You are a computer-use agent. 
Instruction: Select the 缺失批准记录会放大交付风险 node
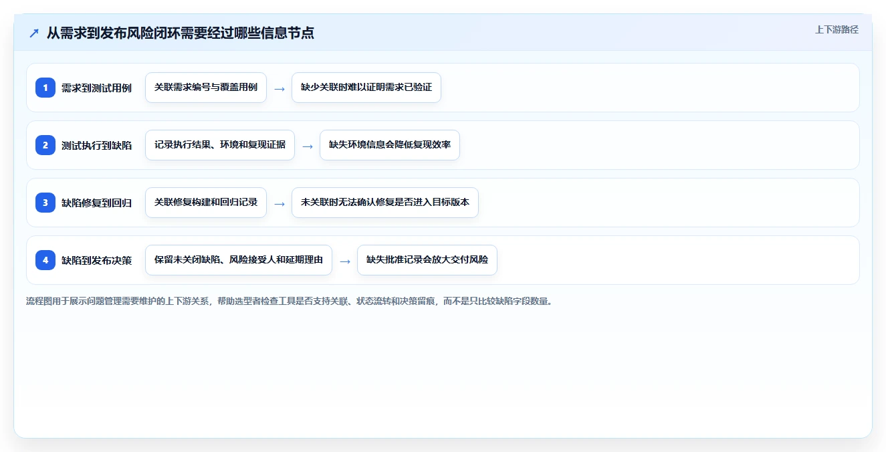(x=427, y=260)
